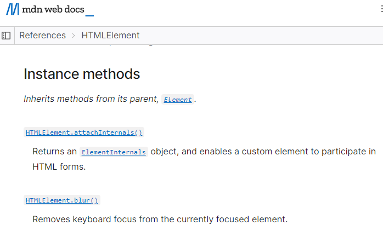Screen dimensions: 383x231
Task: Select HTMLElement in the breadcrumb
Action: pos(110,36)
